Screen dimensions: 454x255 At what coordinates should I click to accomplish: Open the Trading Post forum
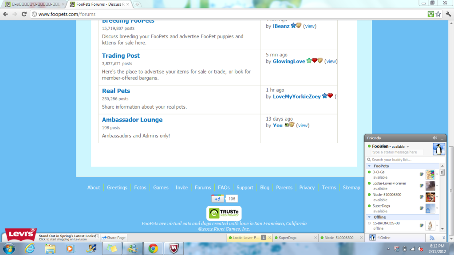121,55
